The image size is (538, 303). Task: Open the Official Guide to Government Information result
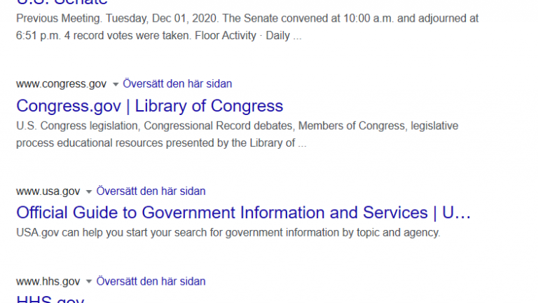pos(243,213)
